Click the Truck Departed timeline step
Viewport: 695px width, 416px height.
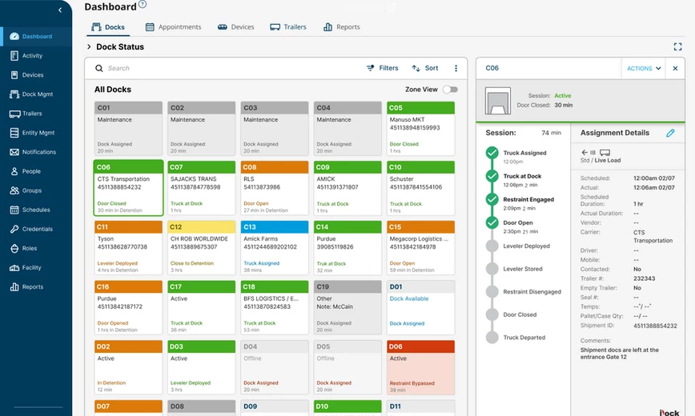524,337
